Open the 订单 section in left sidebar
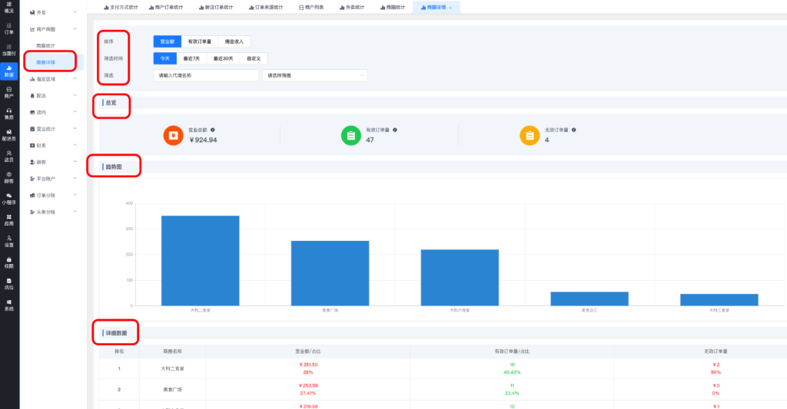 (x=8, y=31)
